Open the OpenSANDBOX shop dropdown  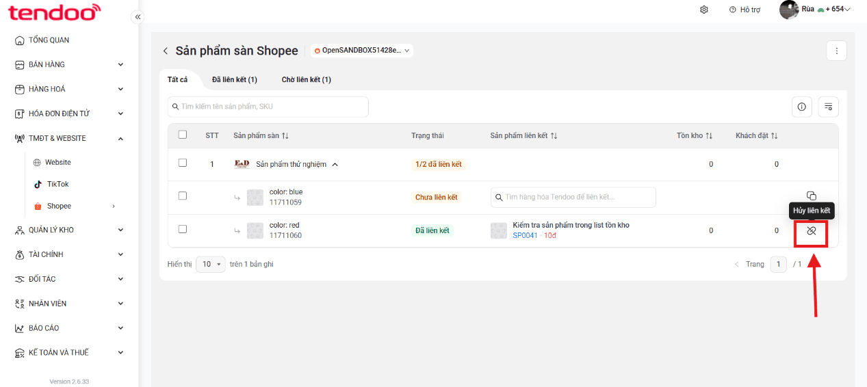coord(362,51)
